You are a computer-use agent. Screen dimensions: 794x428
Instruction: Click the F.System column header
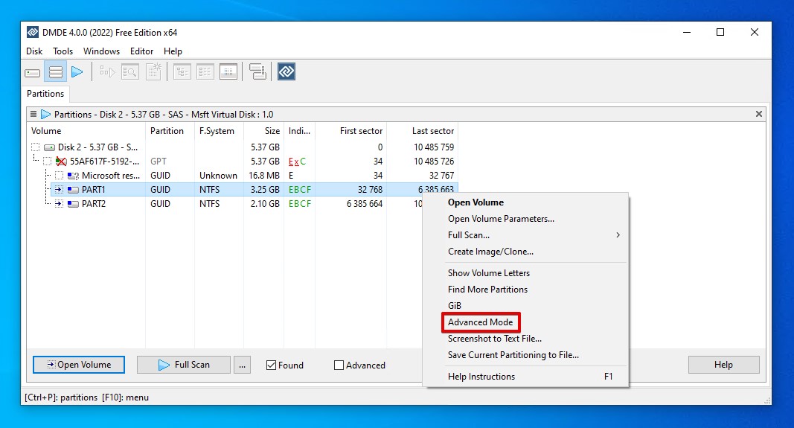click(217, 131)
